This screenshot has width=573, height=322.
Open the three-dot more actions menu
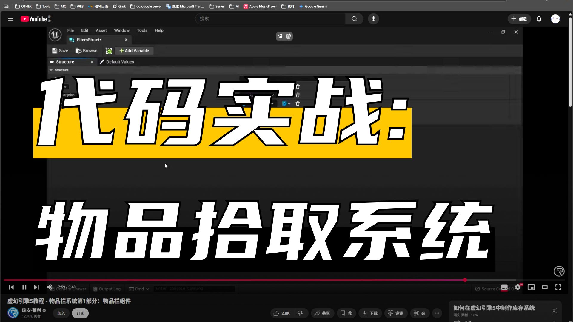pyautogui.click(x=437, y=313)
